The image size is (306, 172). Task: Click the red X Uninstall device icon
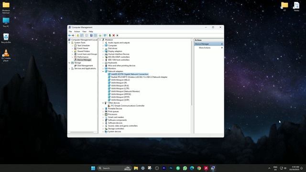coord(114,35)
